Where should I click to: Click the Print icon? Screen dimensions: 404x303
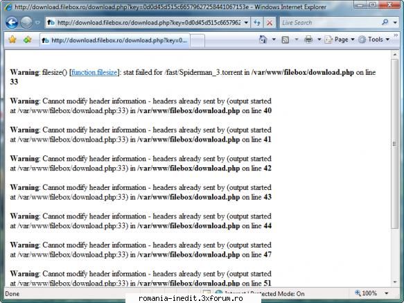[308, 40]
